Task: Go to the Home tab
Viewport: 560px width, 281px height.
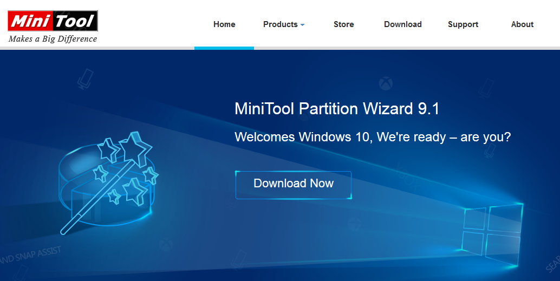Action: pos(224,24)
